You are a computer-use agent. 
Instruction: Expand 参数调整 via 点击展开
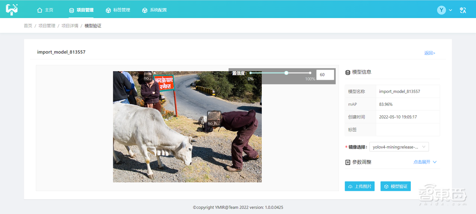click(x=425, y=162)
